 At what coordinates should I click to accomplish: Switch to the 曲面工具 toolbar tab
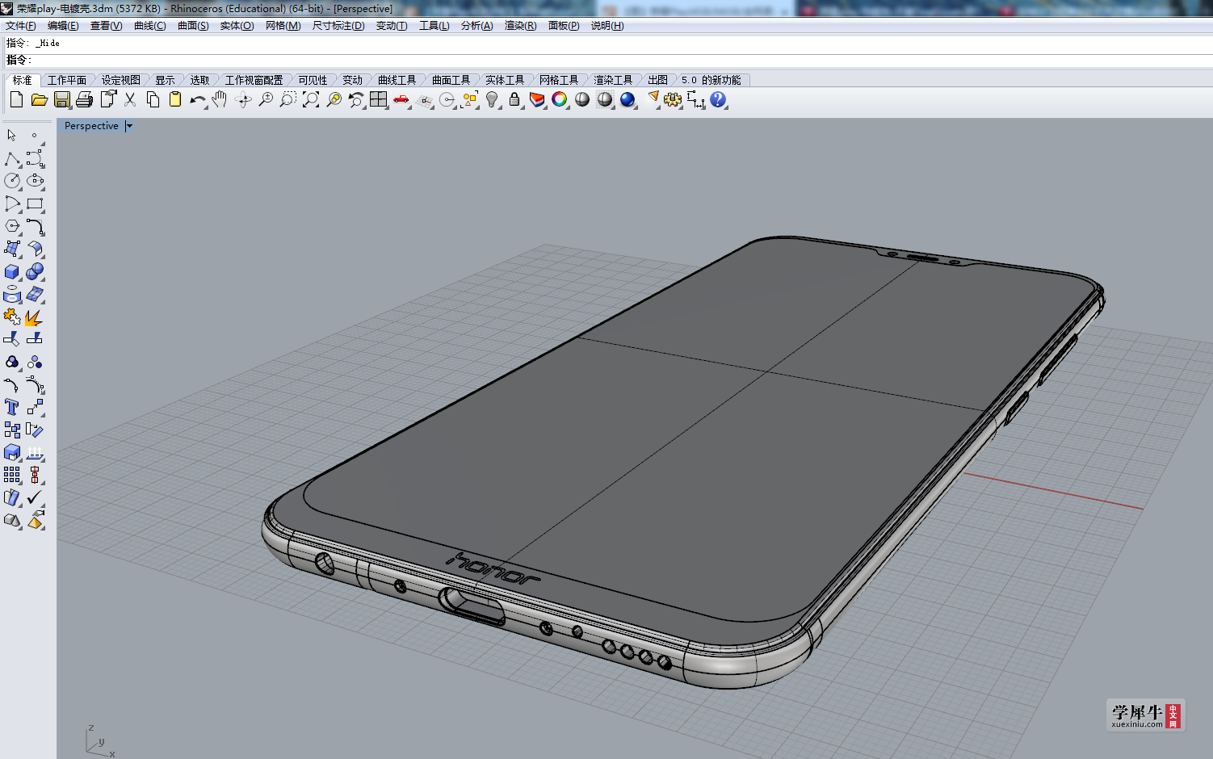[x=451, y=80]
